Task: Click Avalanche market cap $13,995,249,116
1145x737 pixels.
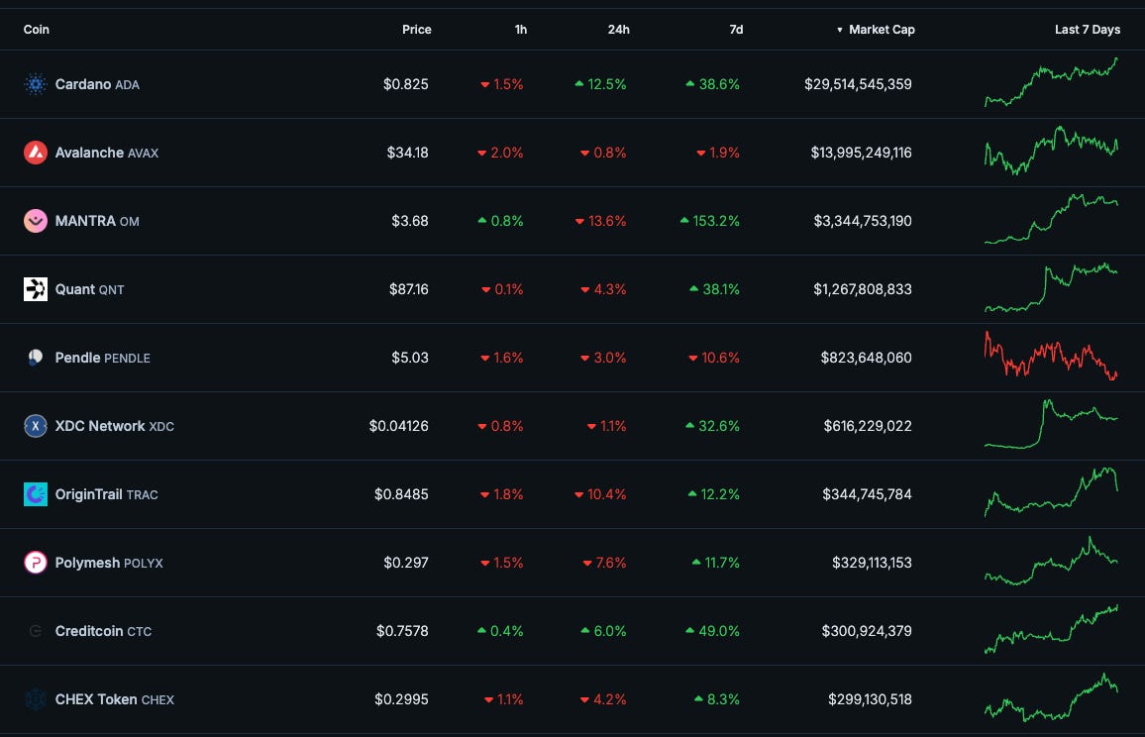Action: click(861, 153)
